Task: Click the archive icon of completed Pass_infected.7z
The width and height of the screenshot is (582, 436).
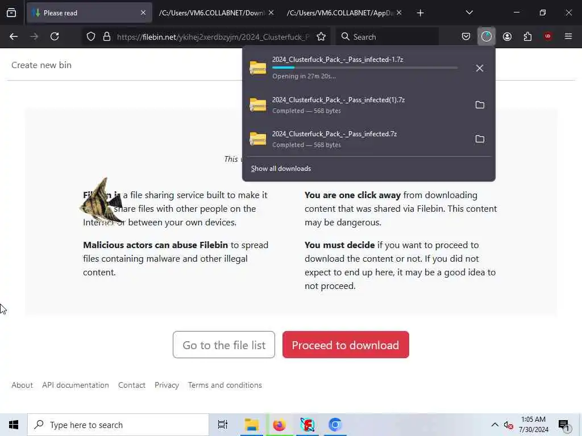Action: [257, 139]
